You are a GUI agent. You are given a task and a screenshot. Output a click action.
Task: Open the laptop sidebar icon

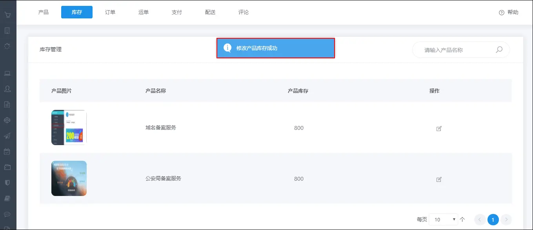click(7, 73)
